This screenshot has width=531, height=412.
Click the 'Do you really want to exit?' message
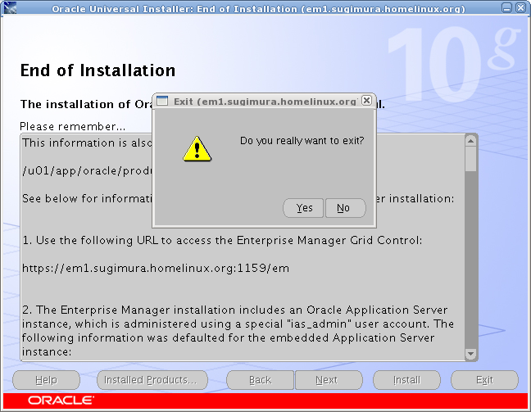point(302,141)
